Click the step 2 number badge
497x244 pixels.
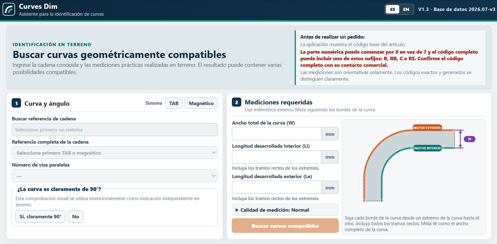click(237, 102)
